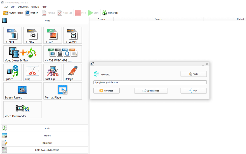Open the Splitter tool

[x=13, y=72]
